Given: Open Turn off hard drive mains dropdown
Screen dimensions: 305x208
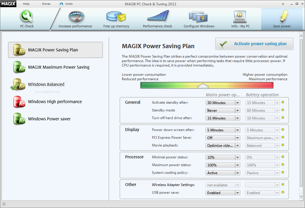Looking at the screenshot, I should 223,118.
